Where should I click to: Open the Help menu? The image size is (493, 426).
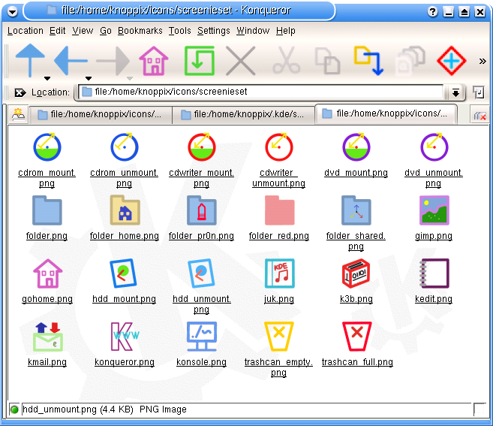(x=286, y=31)
